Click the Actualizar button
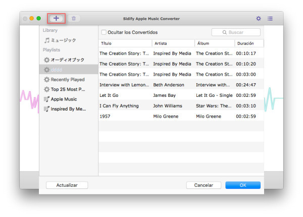Screen dimensions: 303x217 point(67,185)
